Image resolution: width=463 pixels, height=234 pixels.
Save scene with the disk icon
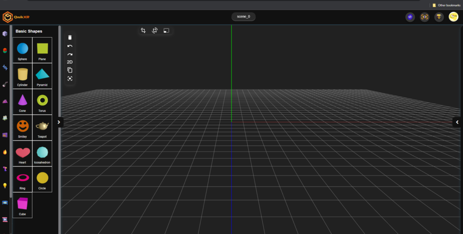tap(439, 17)
